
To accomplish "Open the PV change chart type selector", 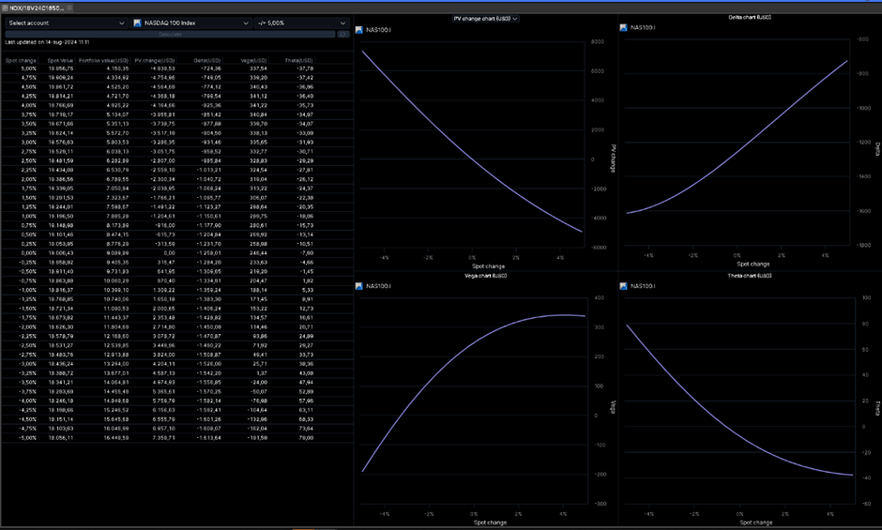I will [x=484, y=18].
